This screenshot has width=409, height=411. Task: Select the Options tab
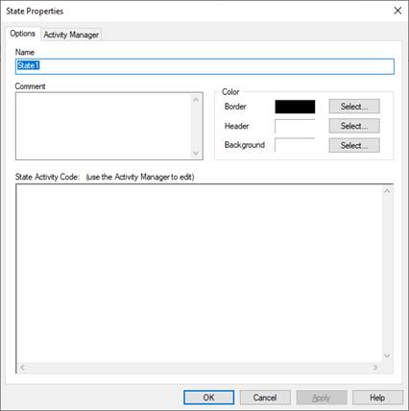click(x=22, y=34)
